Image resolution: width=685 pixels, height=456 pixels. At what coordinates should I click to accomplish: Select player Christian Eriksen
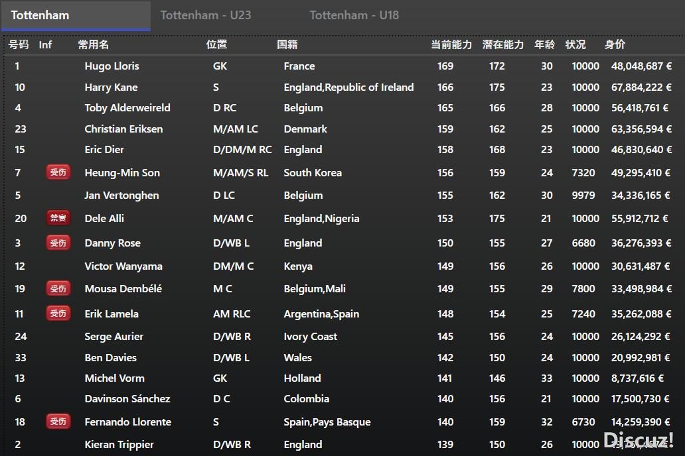click(123, 129)
